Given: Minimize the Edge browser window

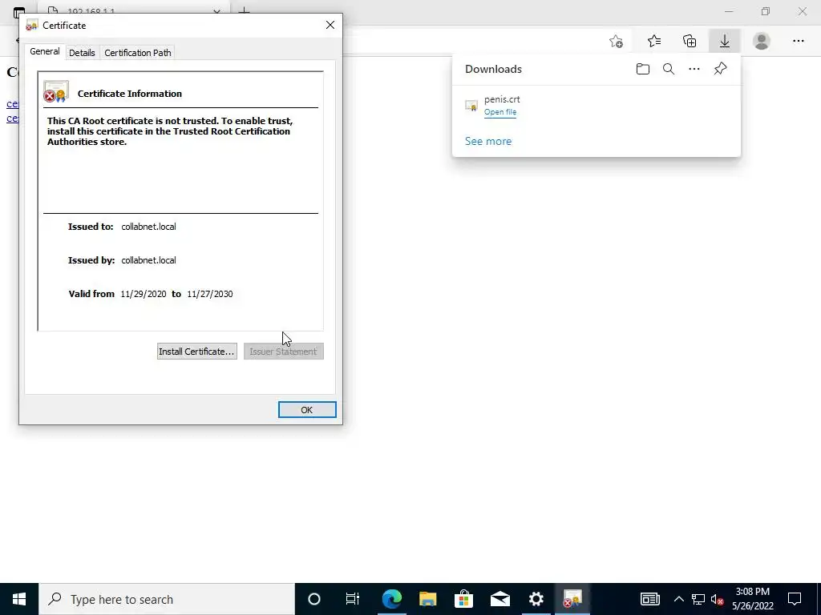Looking at the screenshot, I should (729, 11).
